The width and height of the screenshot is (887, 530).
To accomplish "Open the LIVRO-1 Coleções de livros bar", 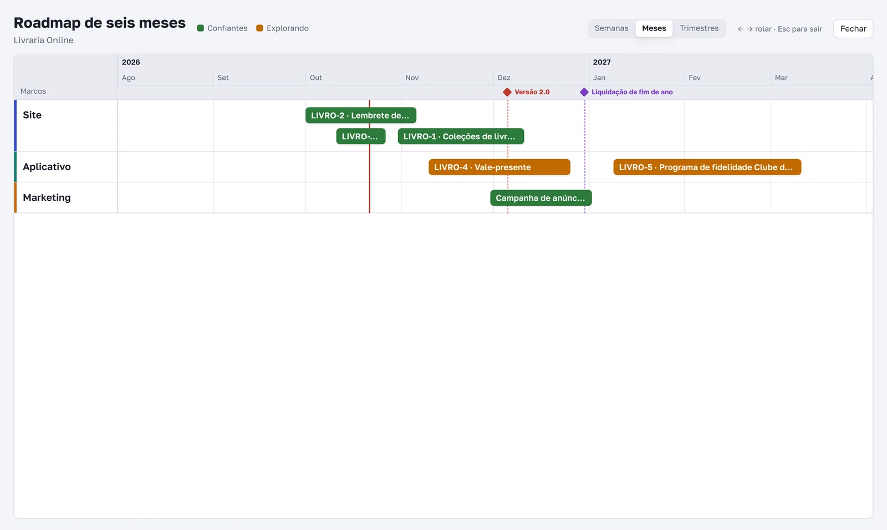I will point(461,136).
